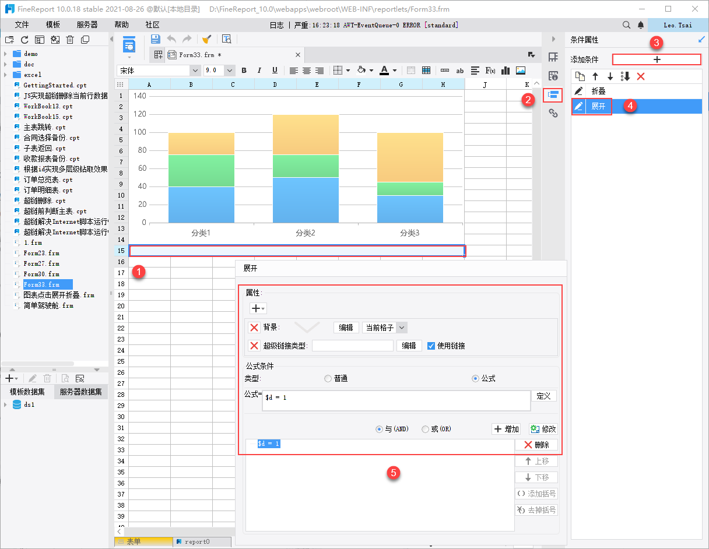The width and height of the screenshot is (709, 549).
Task: Select the 普通 type radio button
Action: [328, 378]
